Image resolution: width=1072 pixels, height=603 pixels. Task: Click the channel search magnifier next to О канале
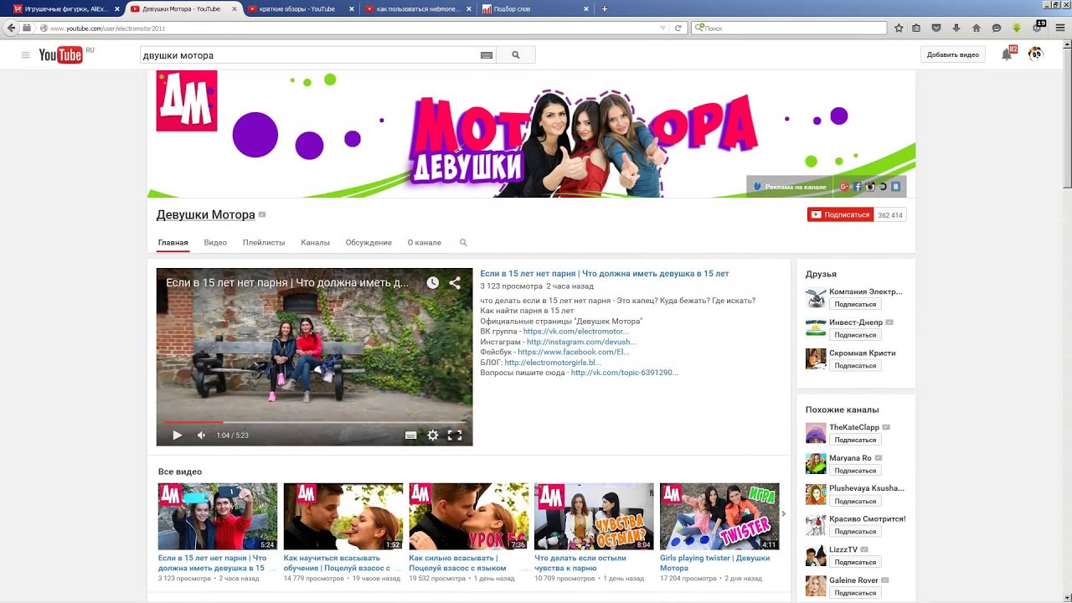(463, 243)
